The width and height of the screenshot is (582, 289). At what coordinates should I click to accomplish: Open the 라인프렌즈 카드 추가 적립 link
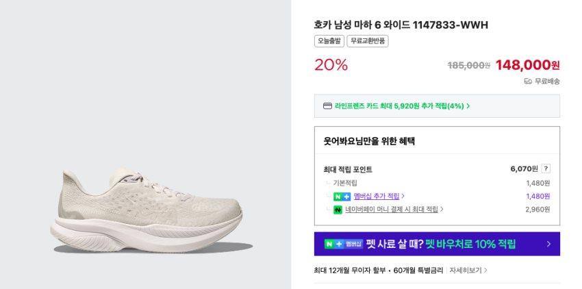pos(399,106)
